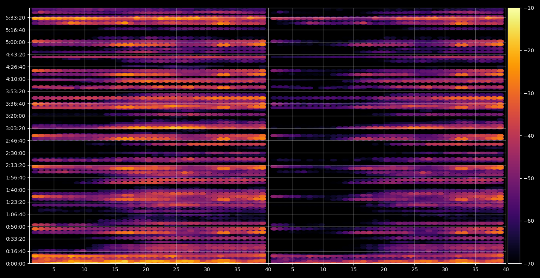Click the 0:33:20 y-axis tick label
Image resolution: width=540 pixels, height=278 pixels.
(x=16, y=239)
